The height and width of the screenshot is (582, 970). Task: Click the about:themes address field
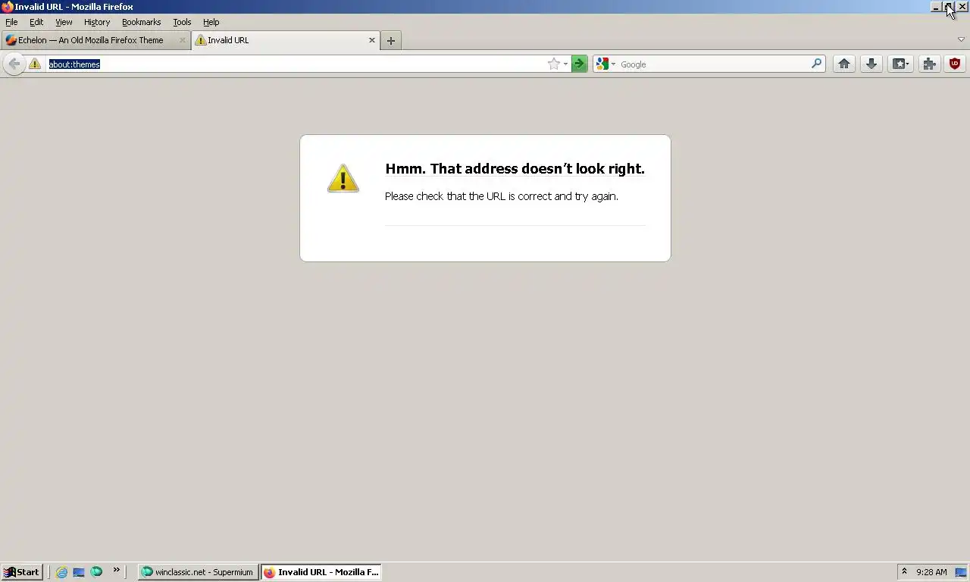click(x=296, y=64)
